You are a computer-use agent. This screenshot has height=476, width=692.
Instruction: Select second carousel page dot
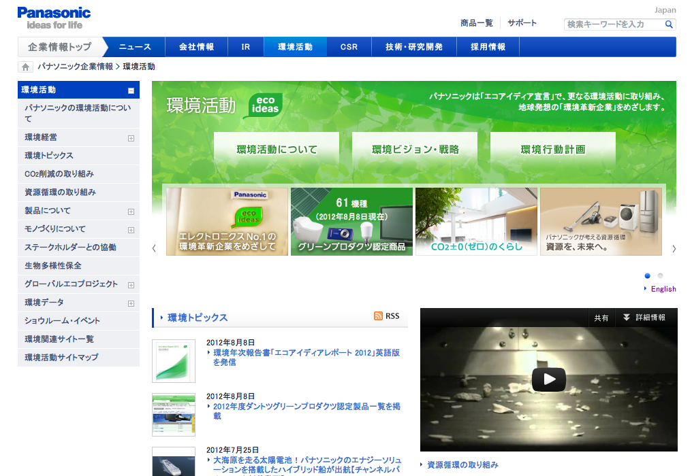pyautogui.click(x=660, y=276)
